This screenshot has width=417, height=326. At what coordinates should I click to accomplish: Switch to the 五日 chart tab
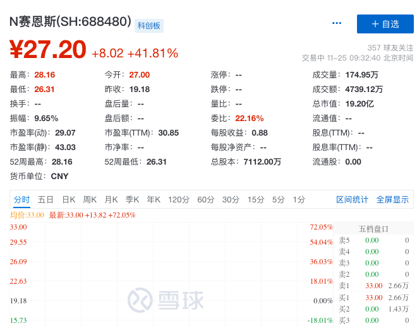[45, 199]
